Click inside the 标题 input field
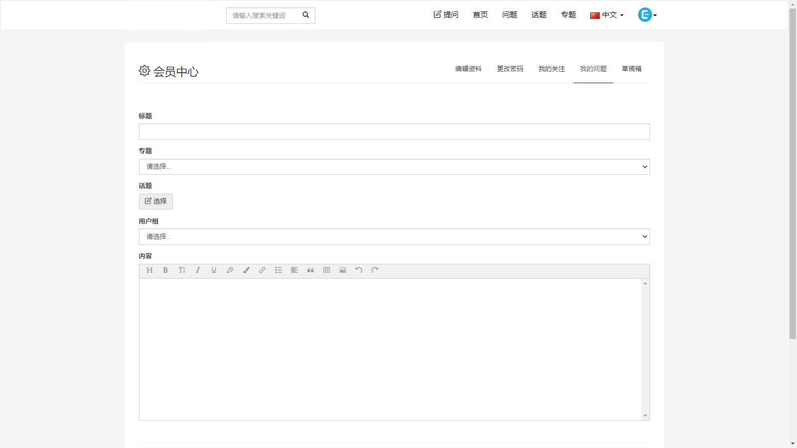 [394, 131]
